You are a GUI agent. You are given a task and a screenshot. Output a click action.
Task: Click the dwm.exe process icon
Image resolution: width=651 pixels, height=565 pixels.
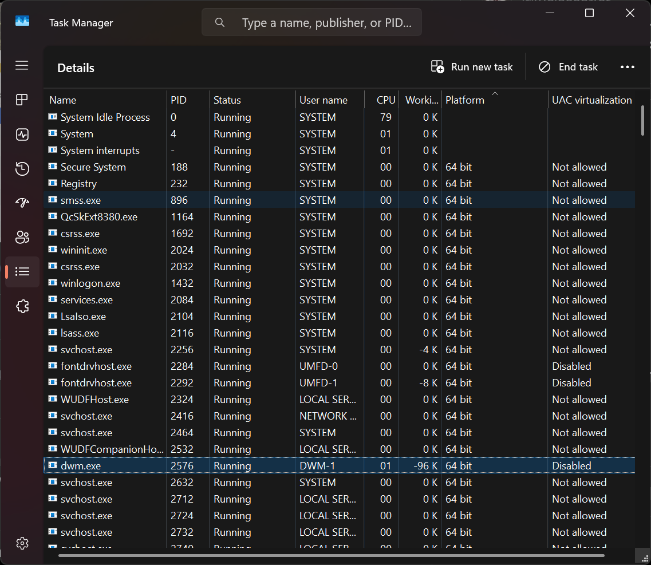point(53,465)
